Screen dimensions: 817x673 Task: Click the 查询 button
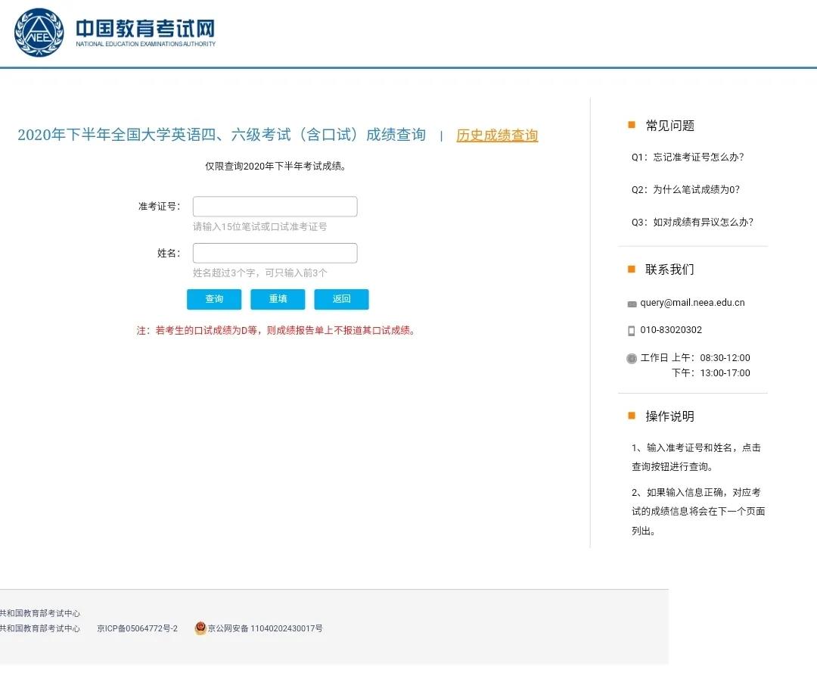click(x=214, y=299)
